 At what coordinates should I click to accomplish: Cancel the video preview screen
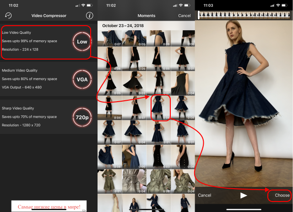click(205, 196)
